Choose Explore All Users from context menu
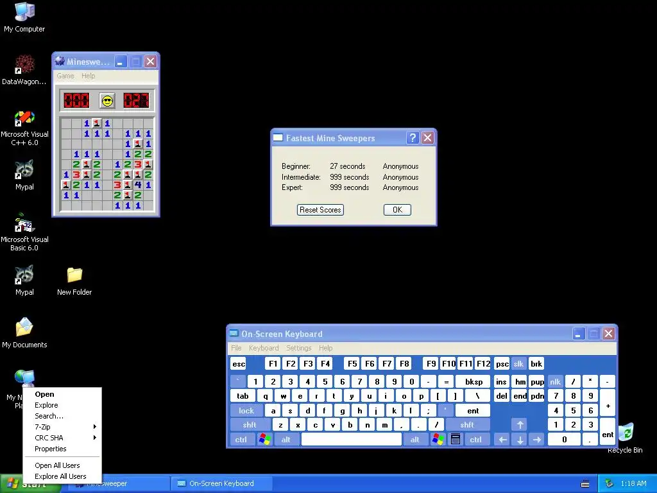Viewport: 657px width, 493px height. pos(62,476)
